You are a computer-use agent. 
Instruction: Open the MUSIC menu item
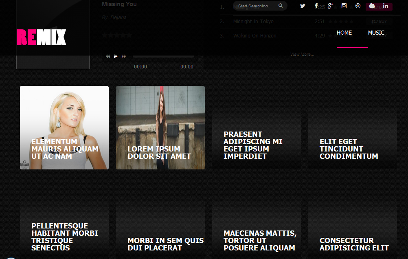(376, 33)
